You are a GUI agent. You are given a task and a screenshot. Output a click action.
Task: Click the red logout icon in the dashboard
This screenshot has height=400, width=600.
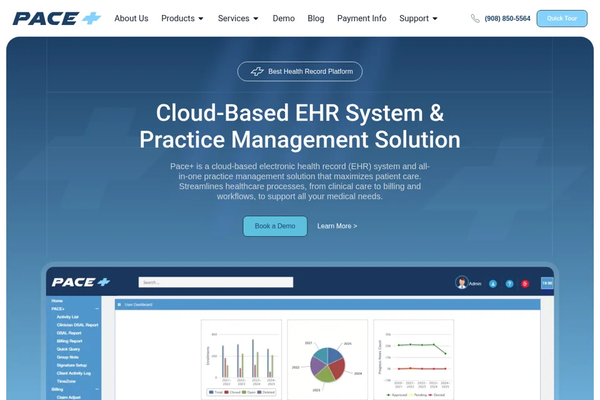[525, 284]
